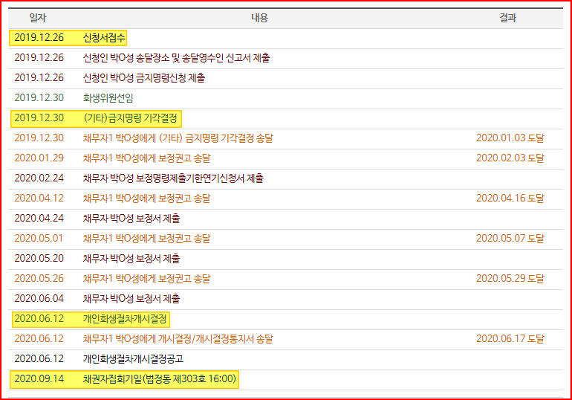Image resolution: width=572 pixels, height=400 pixels.
Task: Select 보정서 제출 entry dated 2020.04.24
Action: pyautogui.click(x=131, y=219)
